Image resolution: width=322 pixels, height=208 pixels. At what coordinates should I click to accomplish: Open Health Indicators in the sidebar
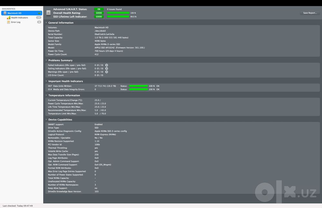pyautogui.click(x=20, y=18)
